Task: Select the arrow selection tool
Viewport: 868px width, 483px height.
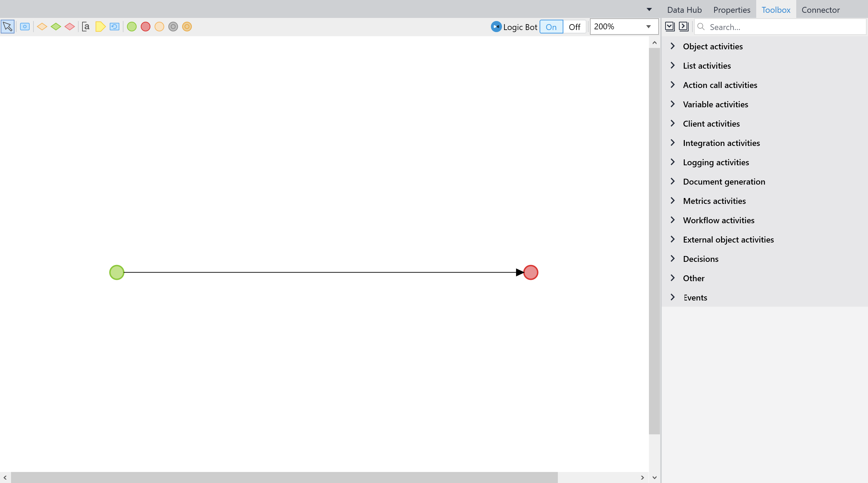Action: click(x=7, y=27)
